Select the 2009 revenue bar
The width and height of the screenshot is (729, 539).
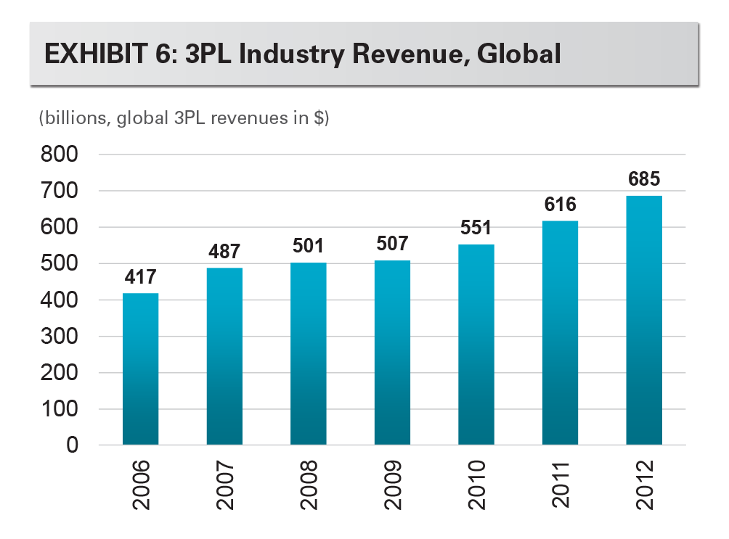392,353
